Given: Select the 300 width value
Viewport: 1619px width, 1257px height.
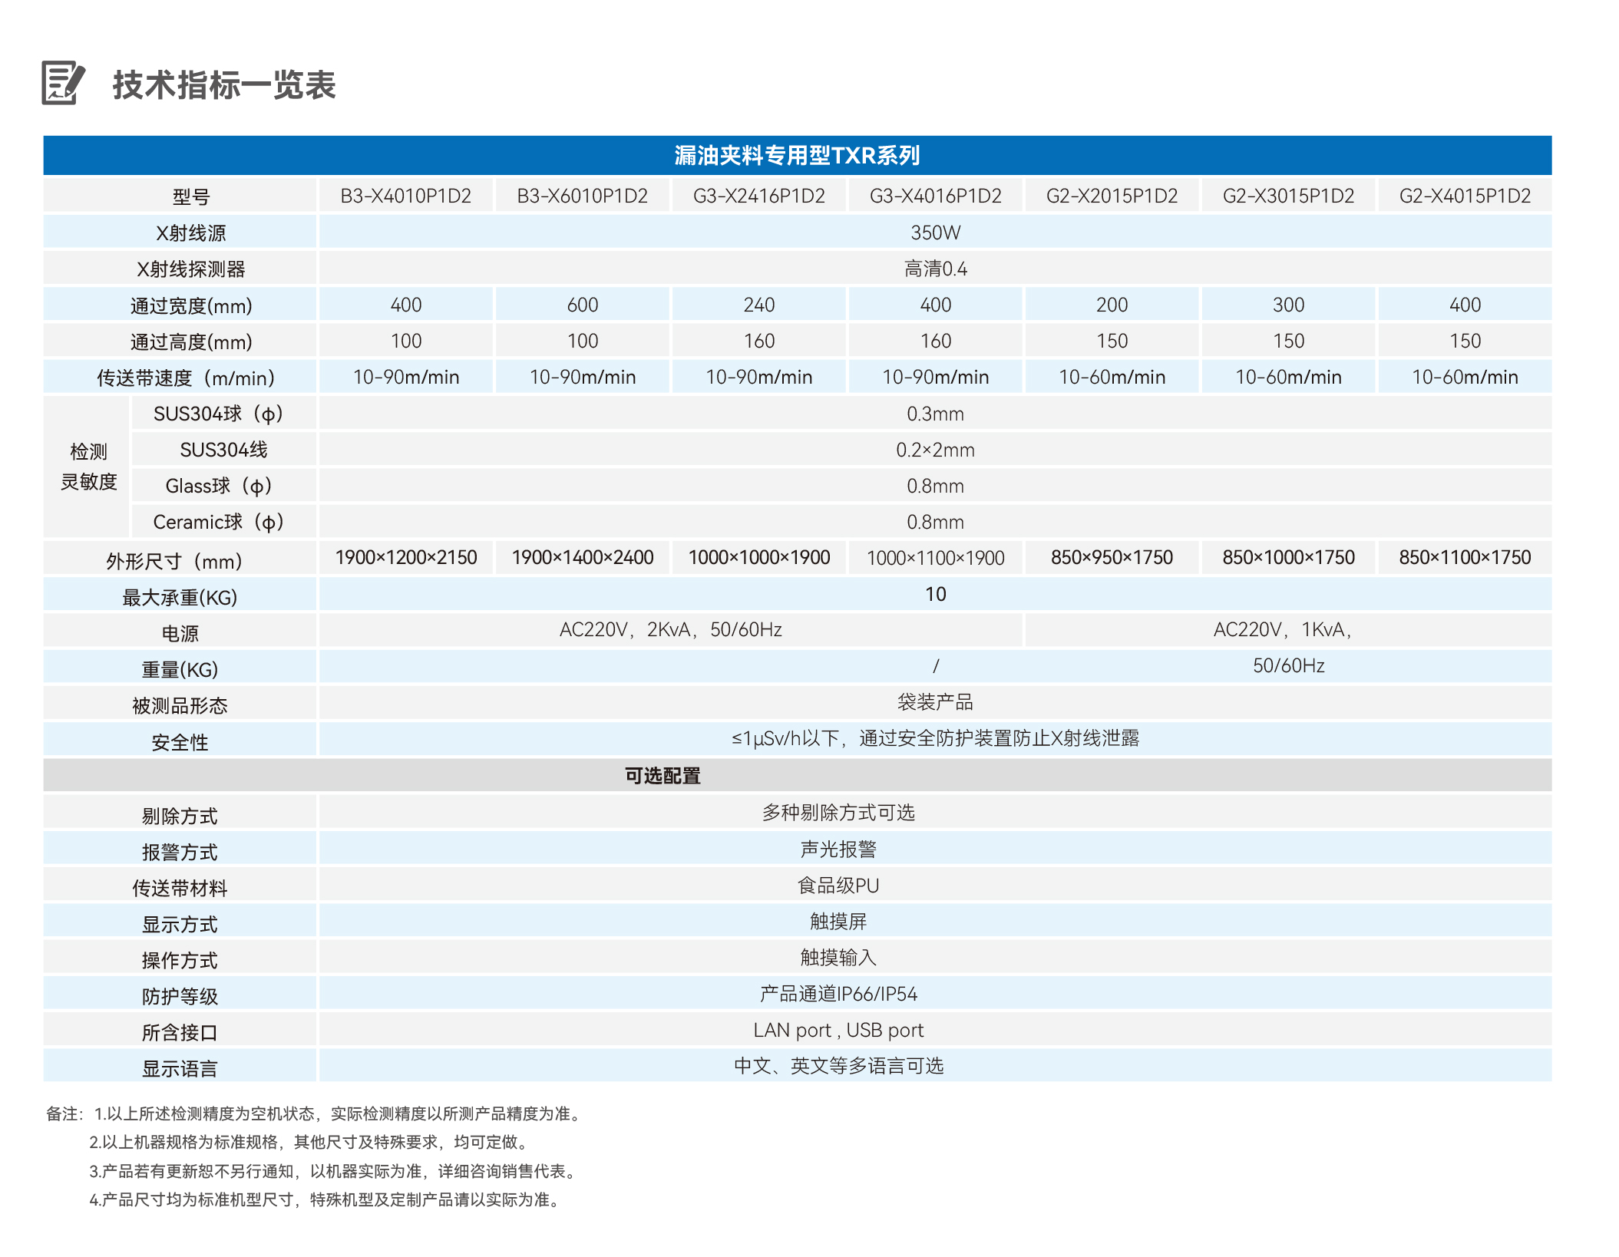Looking at the screenshot, I should 1288,305.
